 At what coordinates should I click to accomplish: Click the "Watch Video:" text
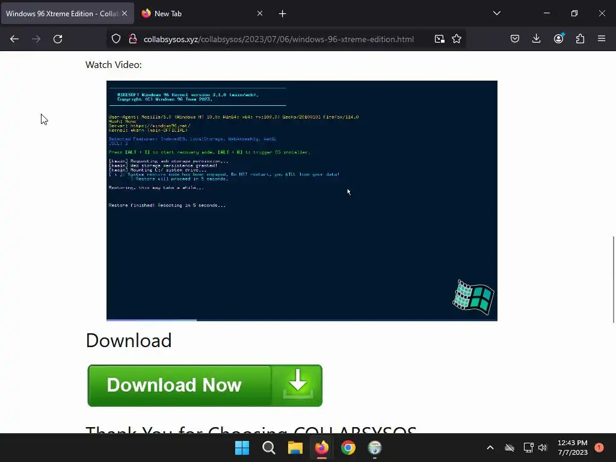point(114,65)
